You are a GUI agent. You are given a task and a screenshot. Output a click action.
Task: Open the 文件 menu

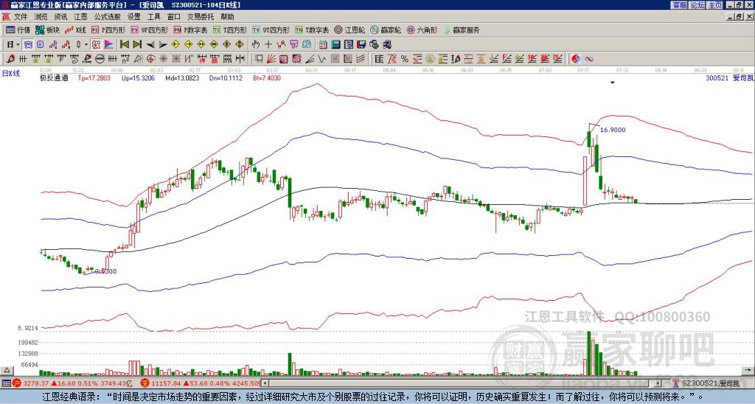[21, 17]
